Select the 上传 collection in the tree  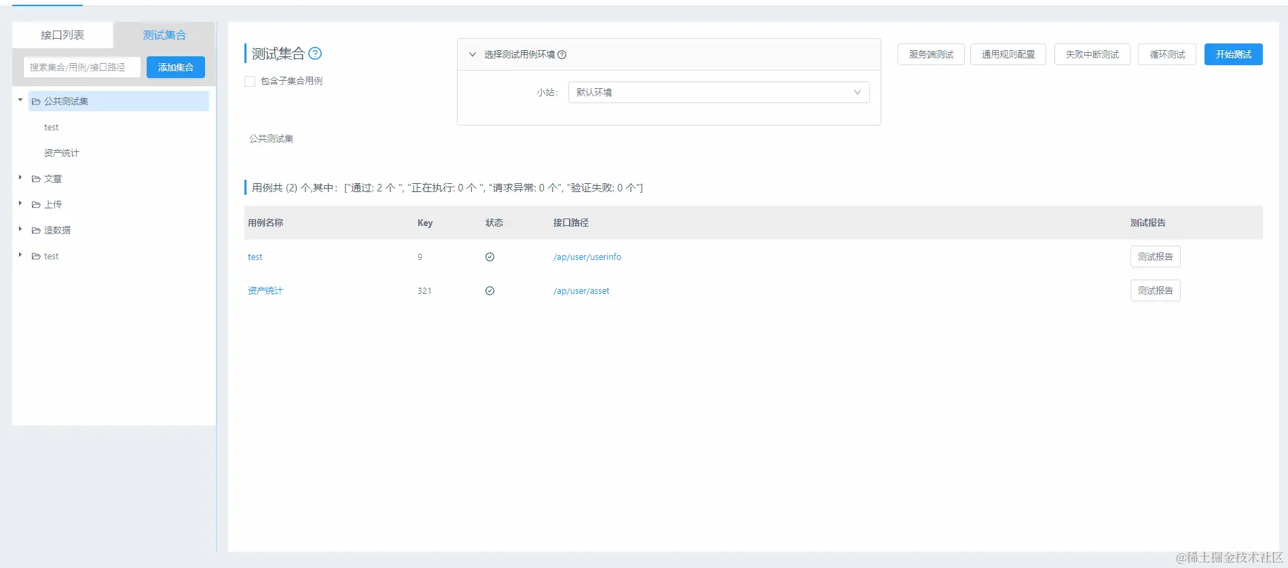[x=53, y=205]
